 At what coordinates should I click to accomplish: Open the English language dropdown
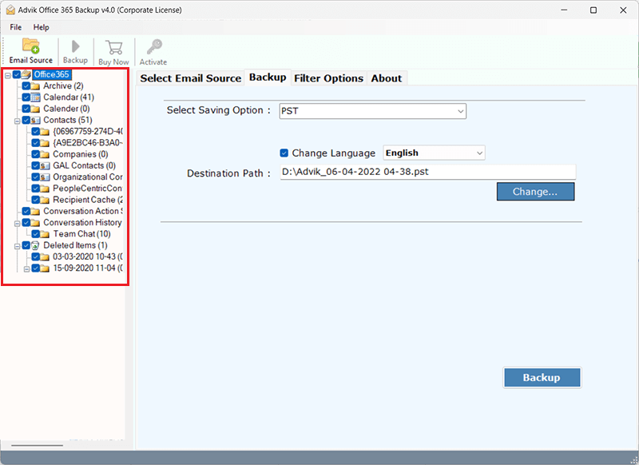click(434, 153)
